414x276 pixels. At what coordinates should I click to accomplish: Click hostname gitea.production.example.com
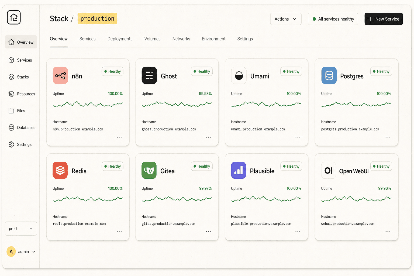click(x=168, y=224)
